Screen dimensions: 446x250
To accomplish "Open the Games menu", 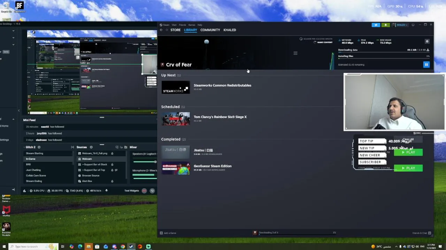I will pos(192,25).
